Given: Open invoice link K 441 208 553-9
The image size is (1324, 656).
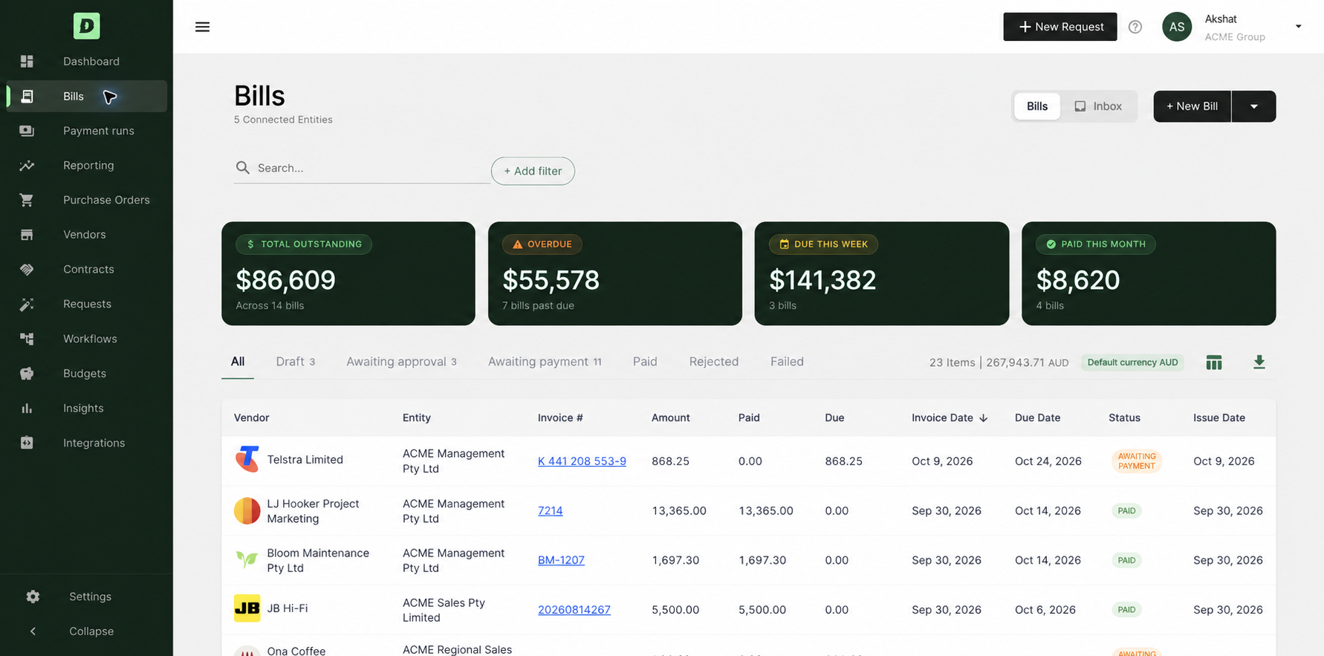Looking at the screenshot, I should 582,461.
